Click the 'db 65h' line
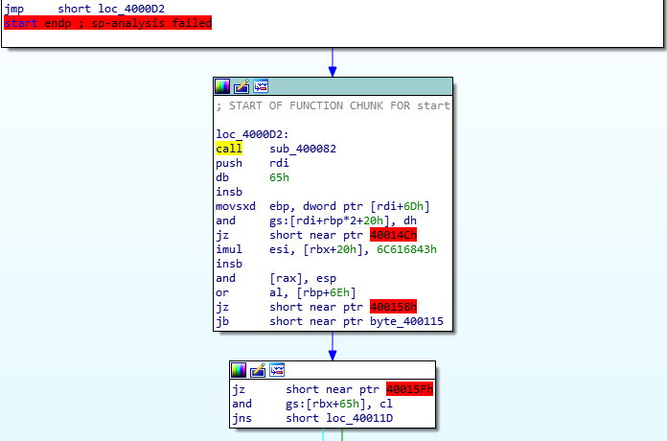The height and width of the screenshot is (441, 667). [x=252, y=177]
